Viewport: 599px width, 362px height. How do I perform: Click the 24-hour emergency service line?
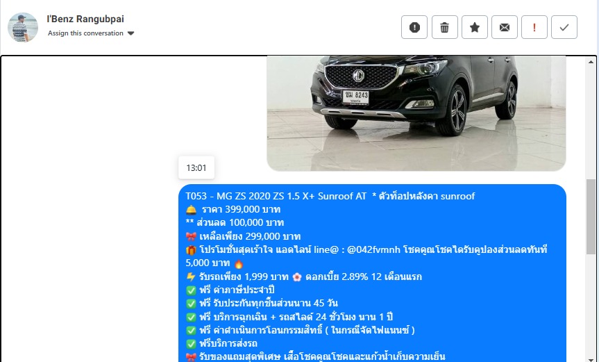pyautogui.click(x=289, y=317)
